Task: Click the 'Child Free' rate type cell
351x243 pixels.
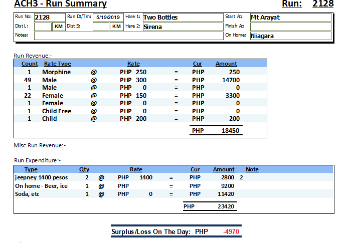Action: (x=56, y=111)
